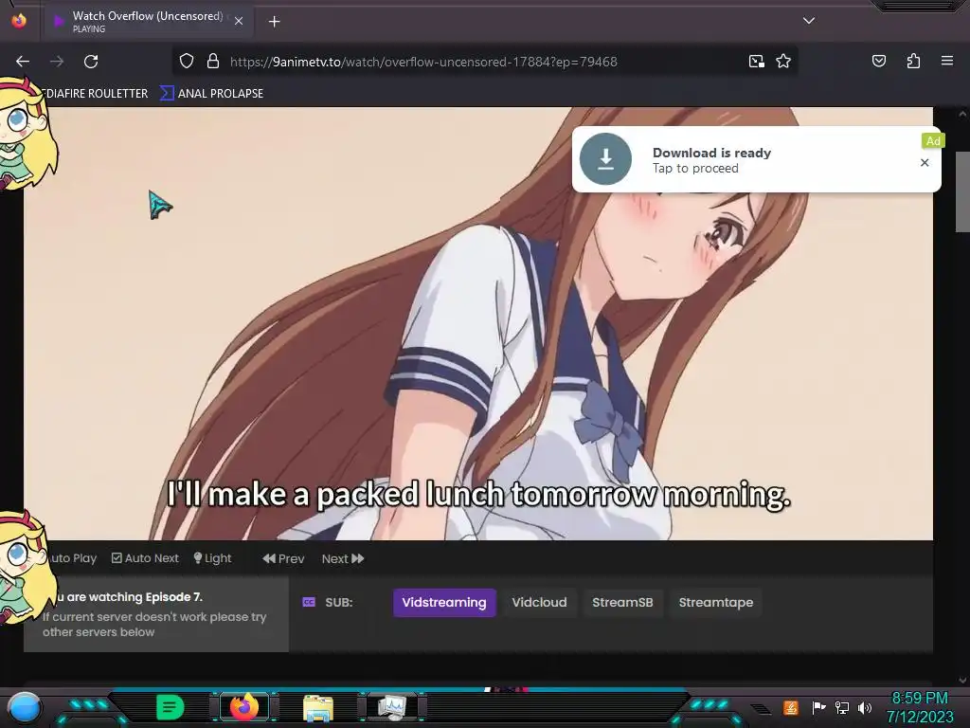Image resolution: width=970 pixels, height=728 pixels.
Task: Click the page vertical scrollbar thumb
Action: click(962, 191)
